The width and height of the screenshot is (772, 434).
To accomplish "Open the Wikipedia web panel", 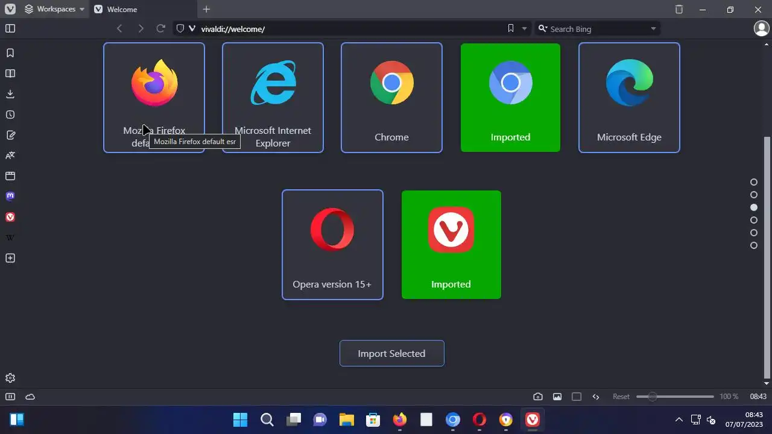I will pyautogui.click(x=10, y=237).
